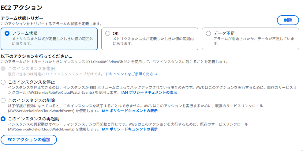Click the disabled このインスタンスを復旧 radio option
Screen dimensions: 303x151
point(3,69)
